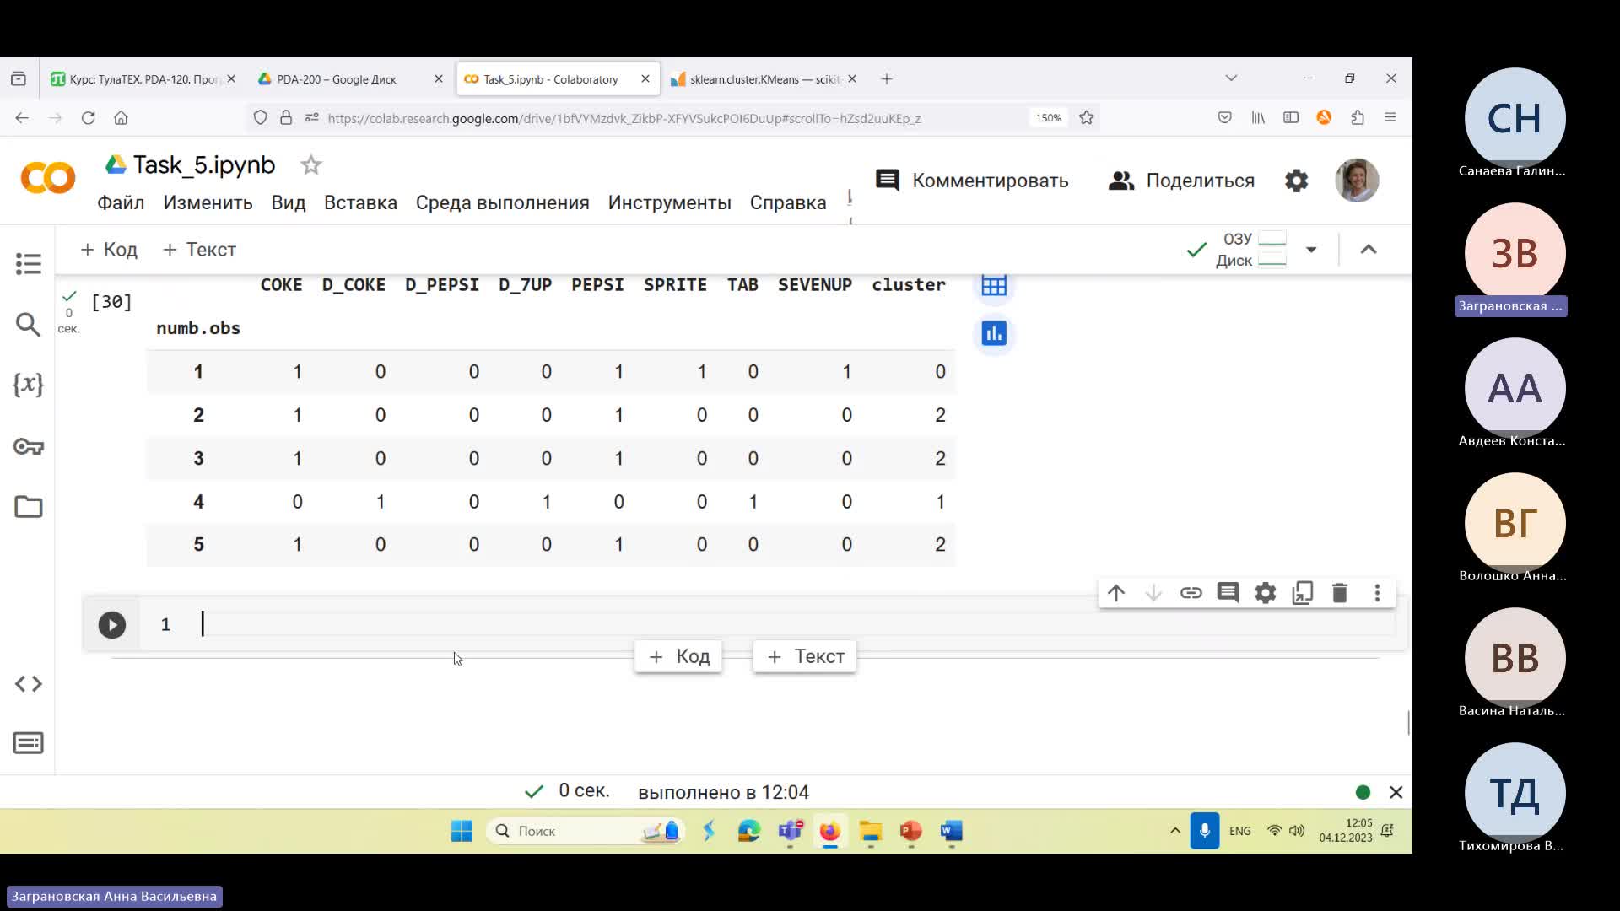Screen dimensions: 1620x911
Task: Open the Файл menu
Action: pos(121,203)
